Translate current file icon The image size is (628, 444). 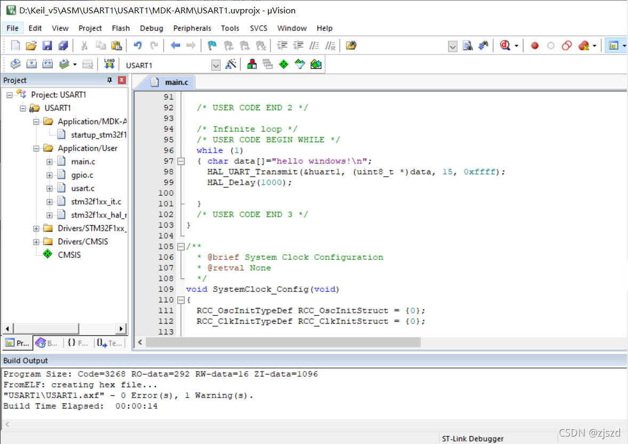15,64
